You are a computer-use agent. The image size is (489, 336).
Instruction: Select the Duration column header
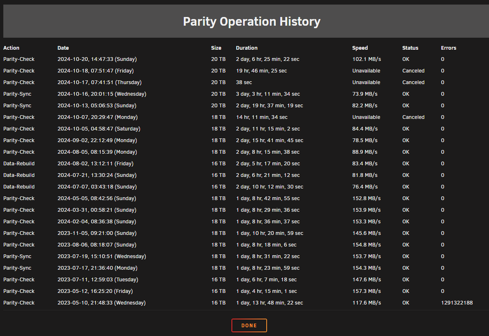(246, 48)
